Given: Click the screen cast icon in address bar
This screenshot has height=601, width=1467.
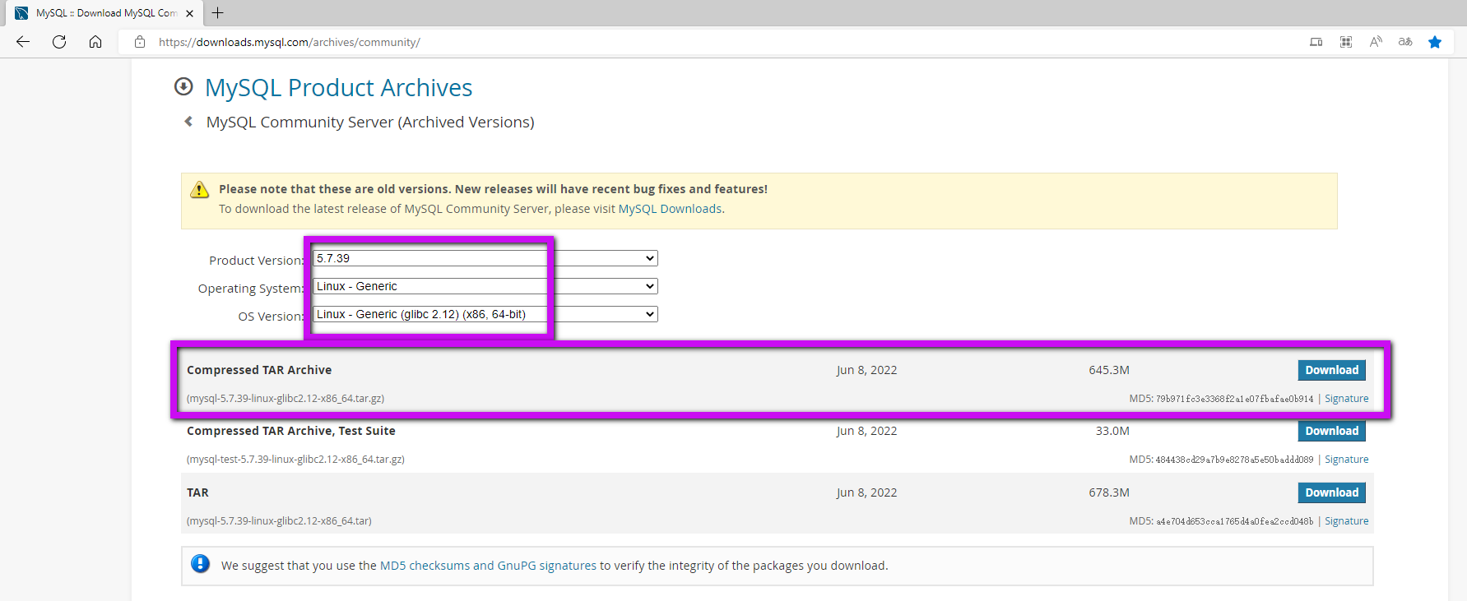Looking at the screenshot, I should (x=1316, y=42).
